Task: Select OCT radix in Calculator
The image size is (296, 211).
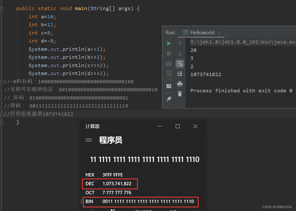Action: [x=90, y=192]
